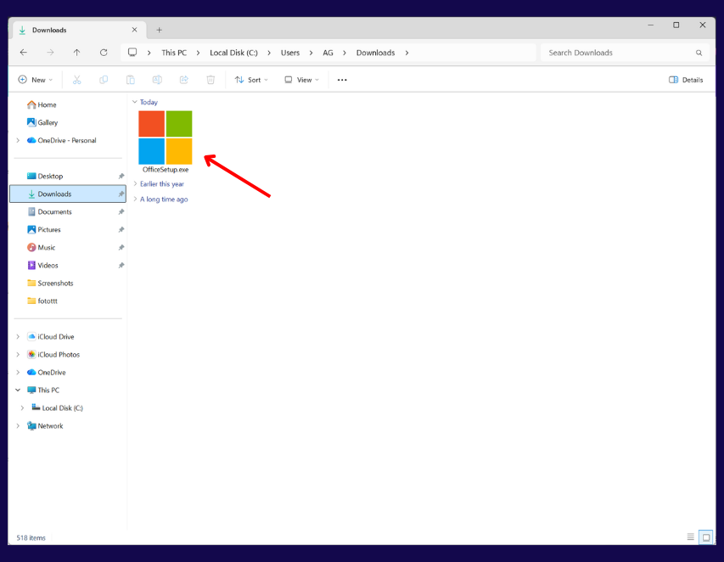Click the Downloads breadcrumb segment
The height and width of the screenshot is (562, 724).
[375, 53]
